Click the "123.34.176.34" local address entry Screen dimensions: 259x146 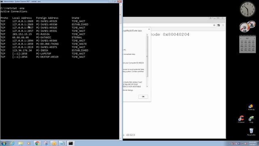pyautogui.click(x=22, y=50)
